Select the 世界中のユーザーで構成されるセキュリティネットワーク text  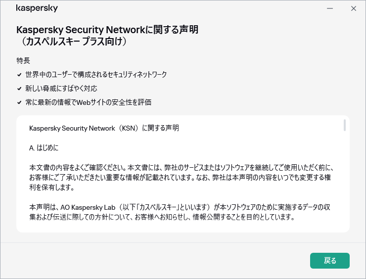[96, 75]
